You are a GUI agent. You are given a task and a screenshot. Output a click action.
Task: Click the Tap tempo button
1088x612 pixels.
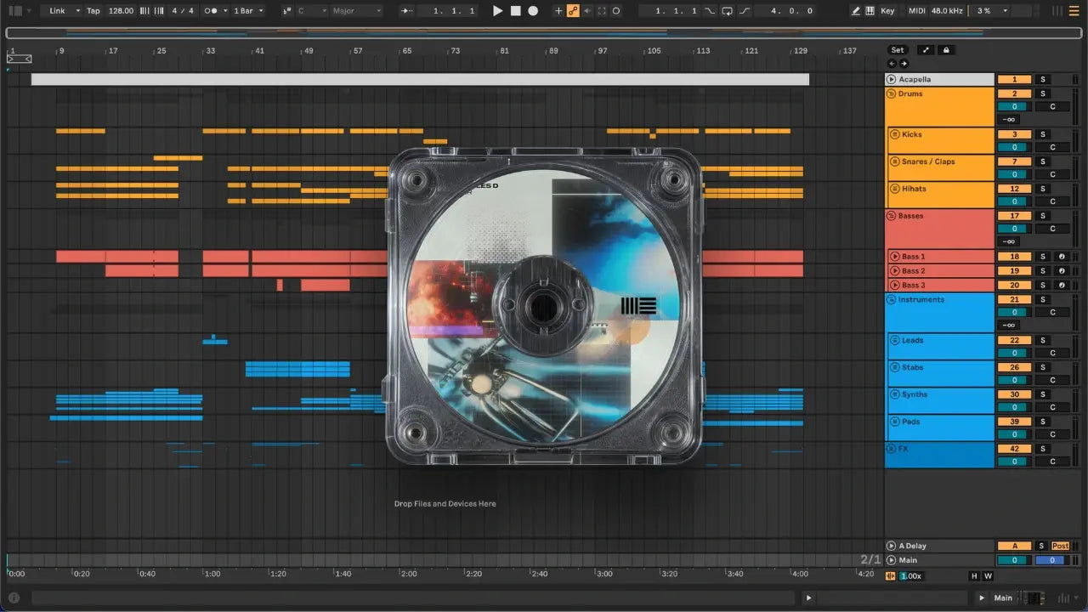coord(93,11)
